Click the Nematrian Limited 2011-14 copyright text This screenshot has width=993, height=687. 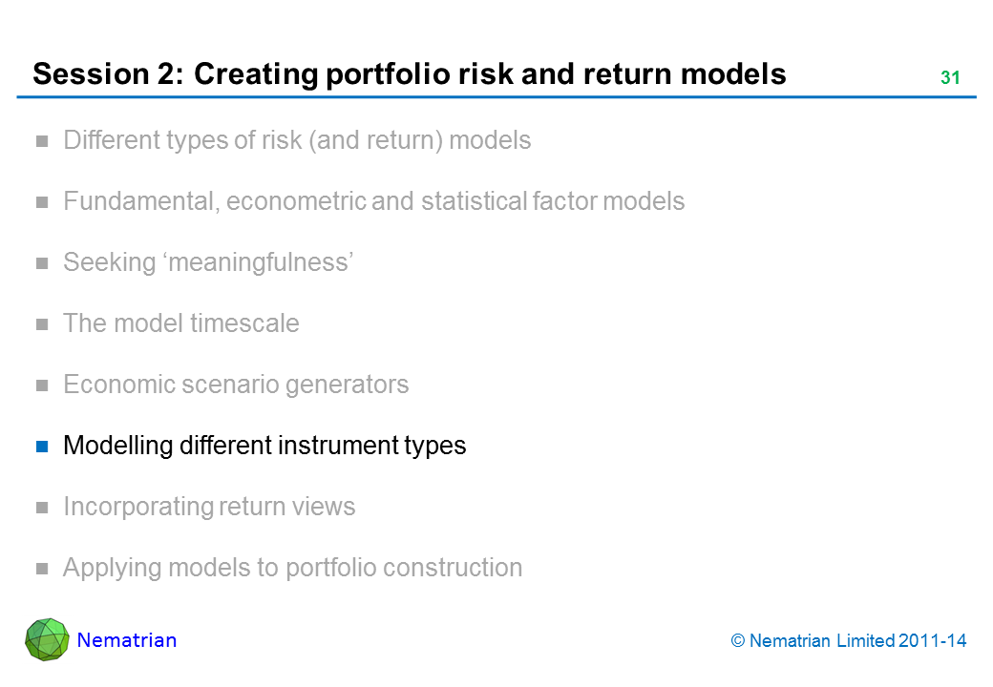(x=848, y=641)
